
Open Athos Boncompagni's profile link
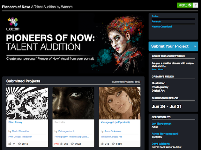165,134
